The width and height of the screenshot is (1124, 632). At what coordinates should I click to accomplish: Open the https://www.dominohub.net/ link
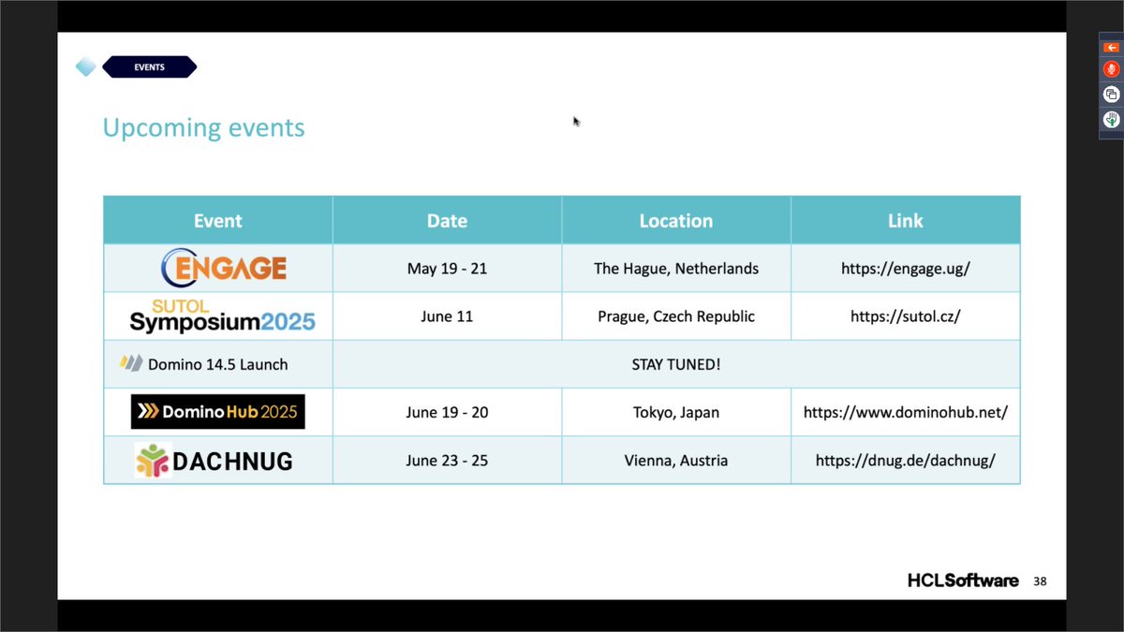pos(905,412)
